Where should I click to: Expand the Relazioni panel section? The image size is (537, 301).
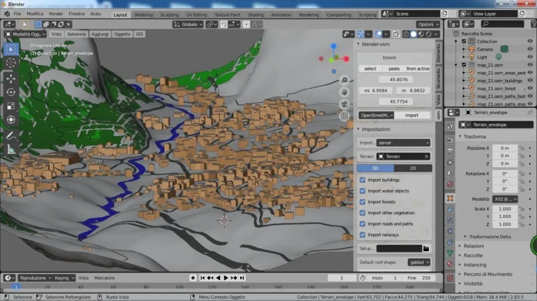click(473, 246)
